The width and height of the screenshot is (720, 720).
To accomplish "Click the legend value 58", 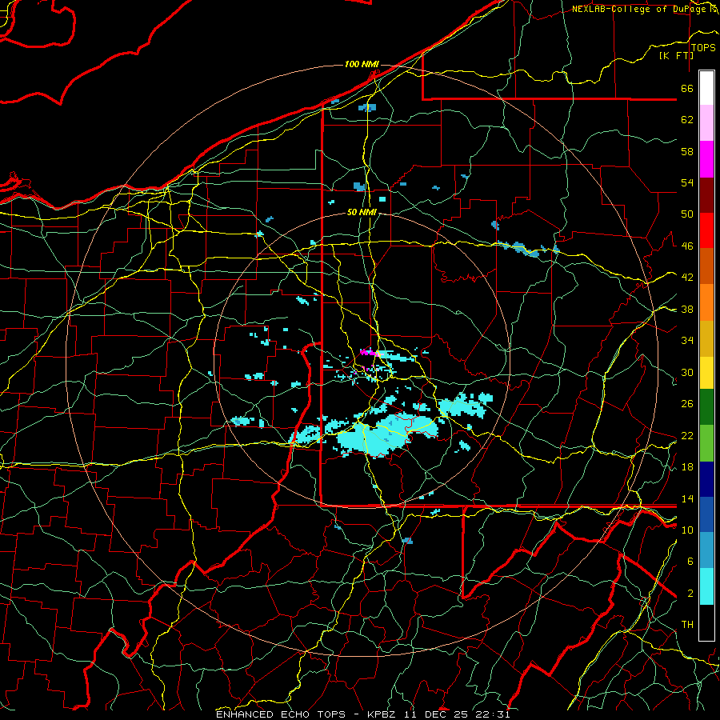I will 687,151.
